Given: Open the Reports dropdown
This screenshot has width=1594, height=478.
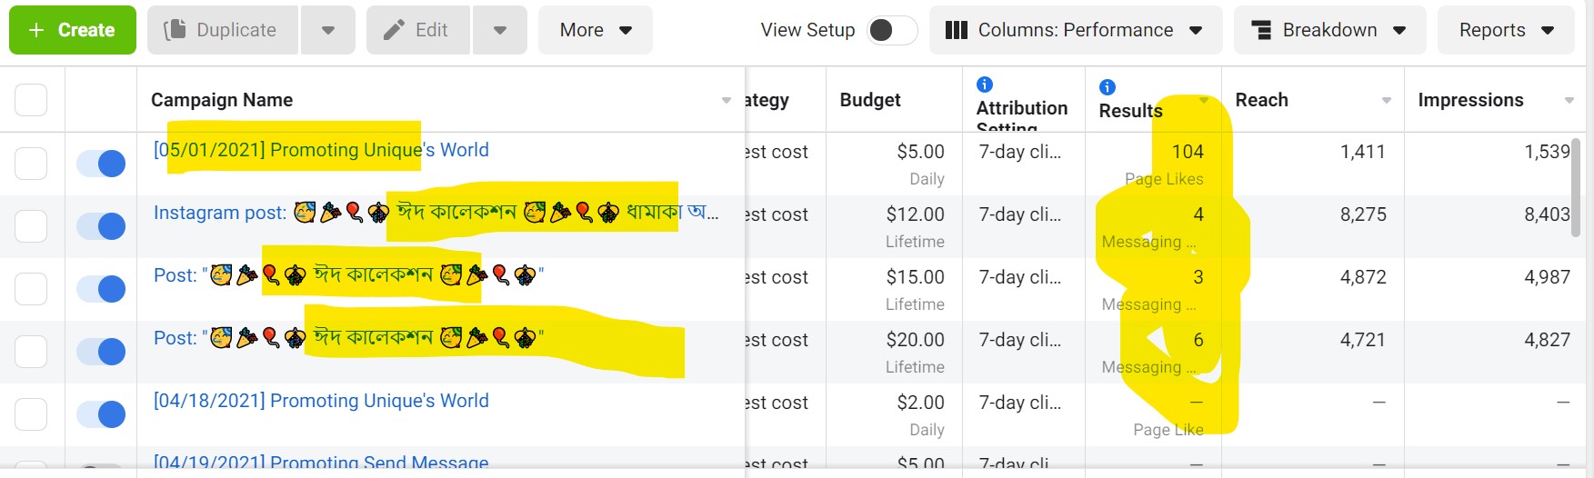Looking at the screenshot, I should coord(1506,30).
